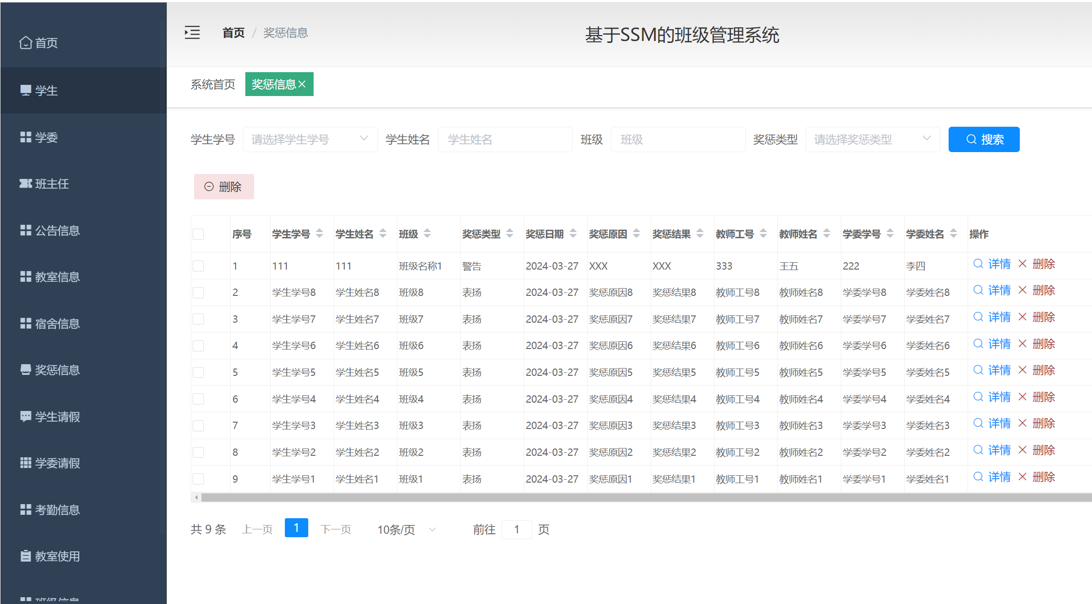Go to 上一页 in pagination
This screenshot has width=1092, height=604.
[x=257, y=529]
